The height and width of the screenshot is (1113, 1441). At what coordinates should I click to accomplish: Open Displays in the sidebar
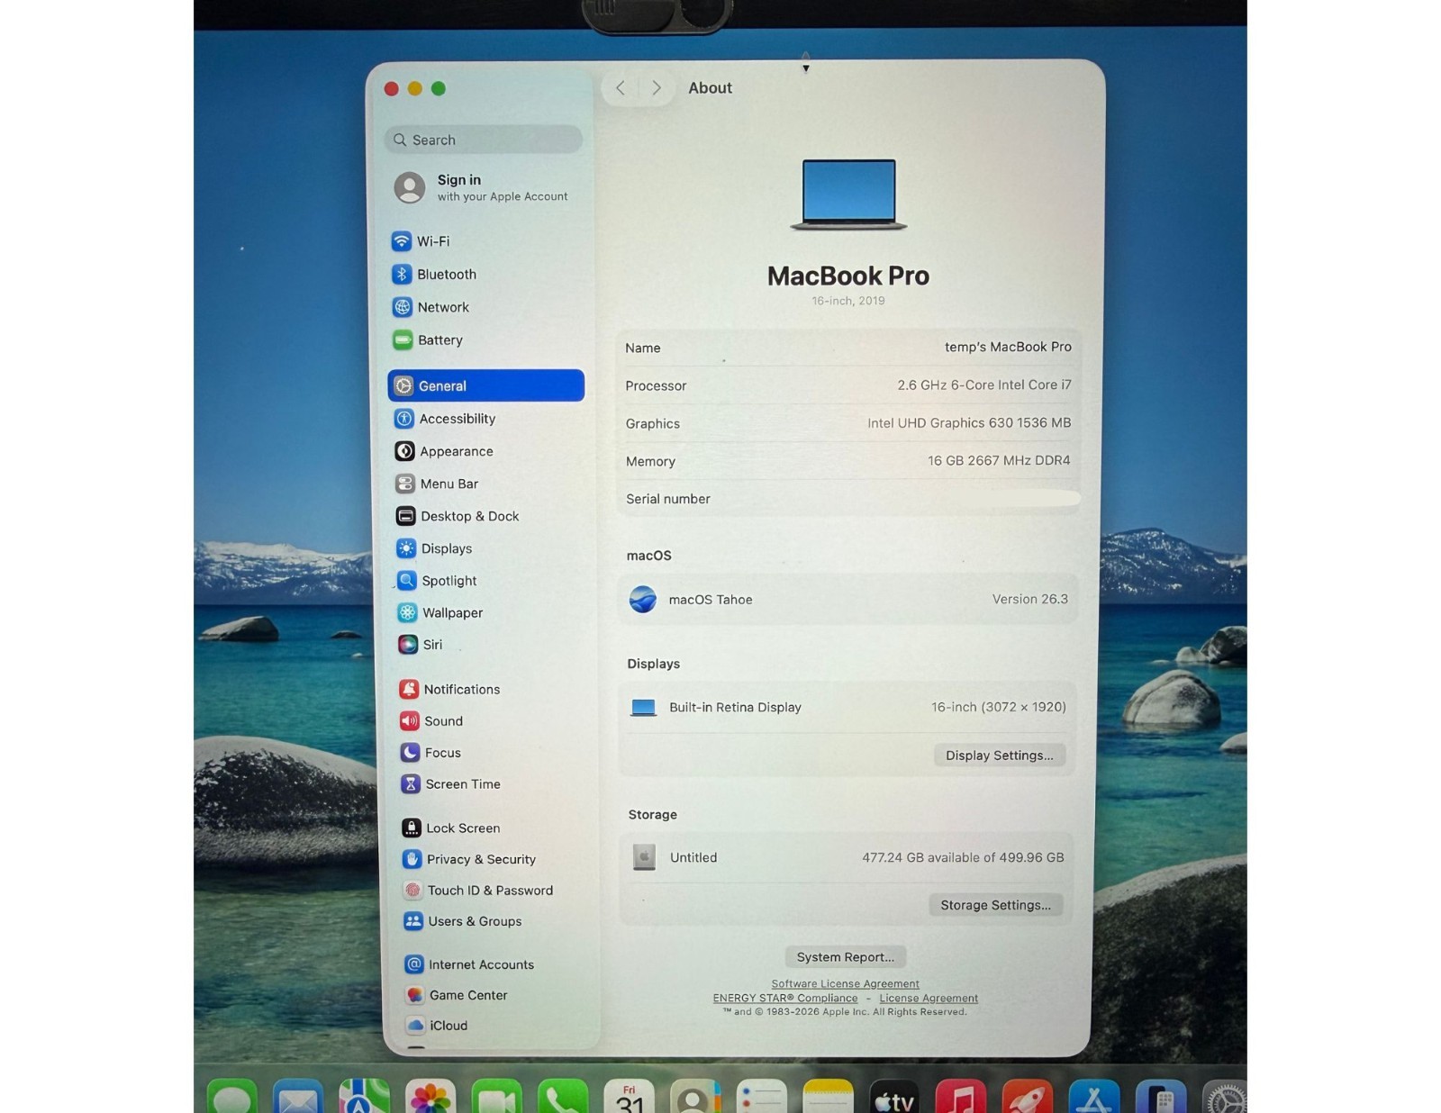coord(435,548)
